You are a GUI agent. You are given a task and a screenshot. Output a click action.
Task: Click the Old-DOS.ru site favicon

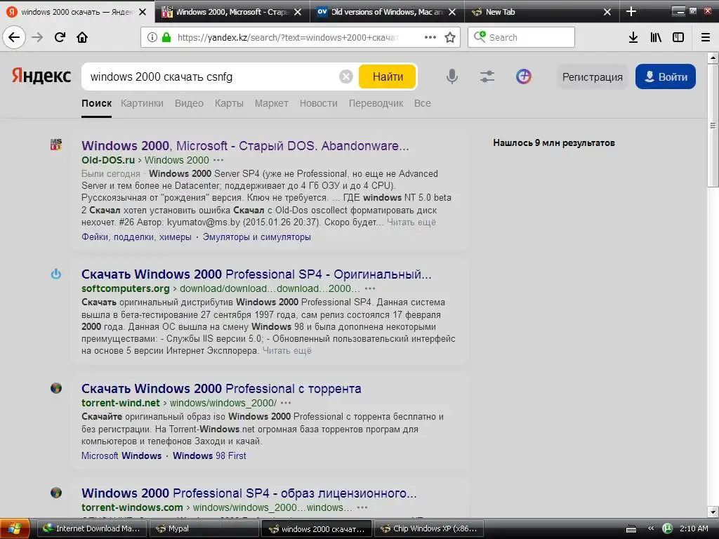(x=56, y=145)
